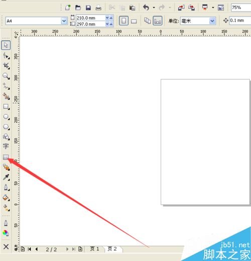Add page after with right plus icon
This screenshot has width=251, height=261.
click(x=80, y=249)
